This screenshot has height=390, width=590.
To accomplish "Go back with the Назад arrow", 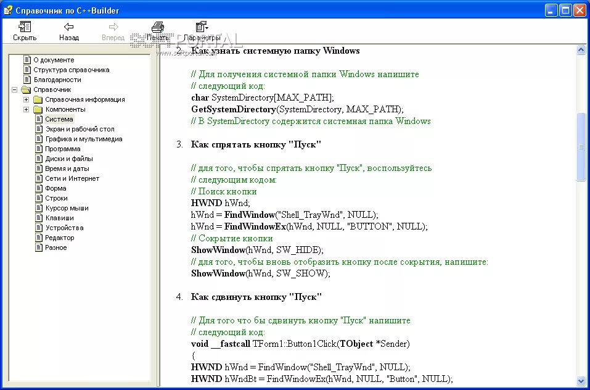I will (x=68, y=27).
